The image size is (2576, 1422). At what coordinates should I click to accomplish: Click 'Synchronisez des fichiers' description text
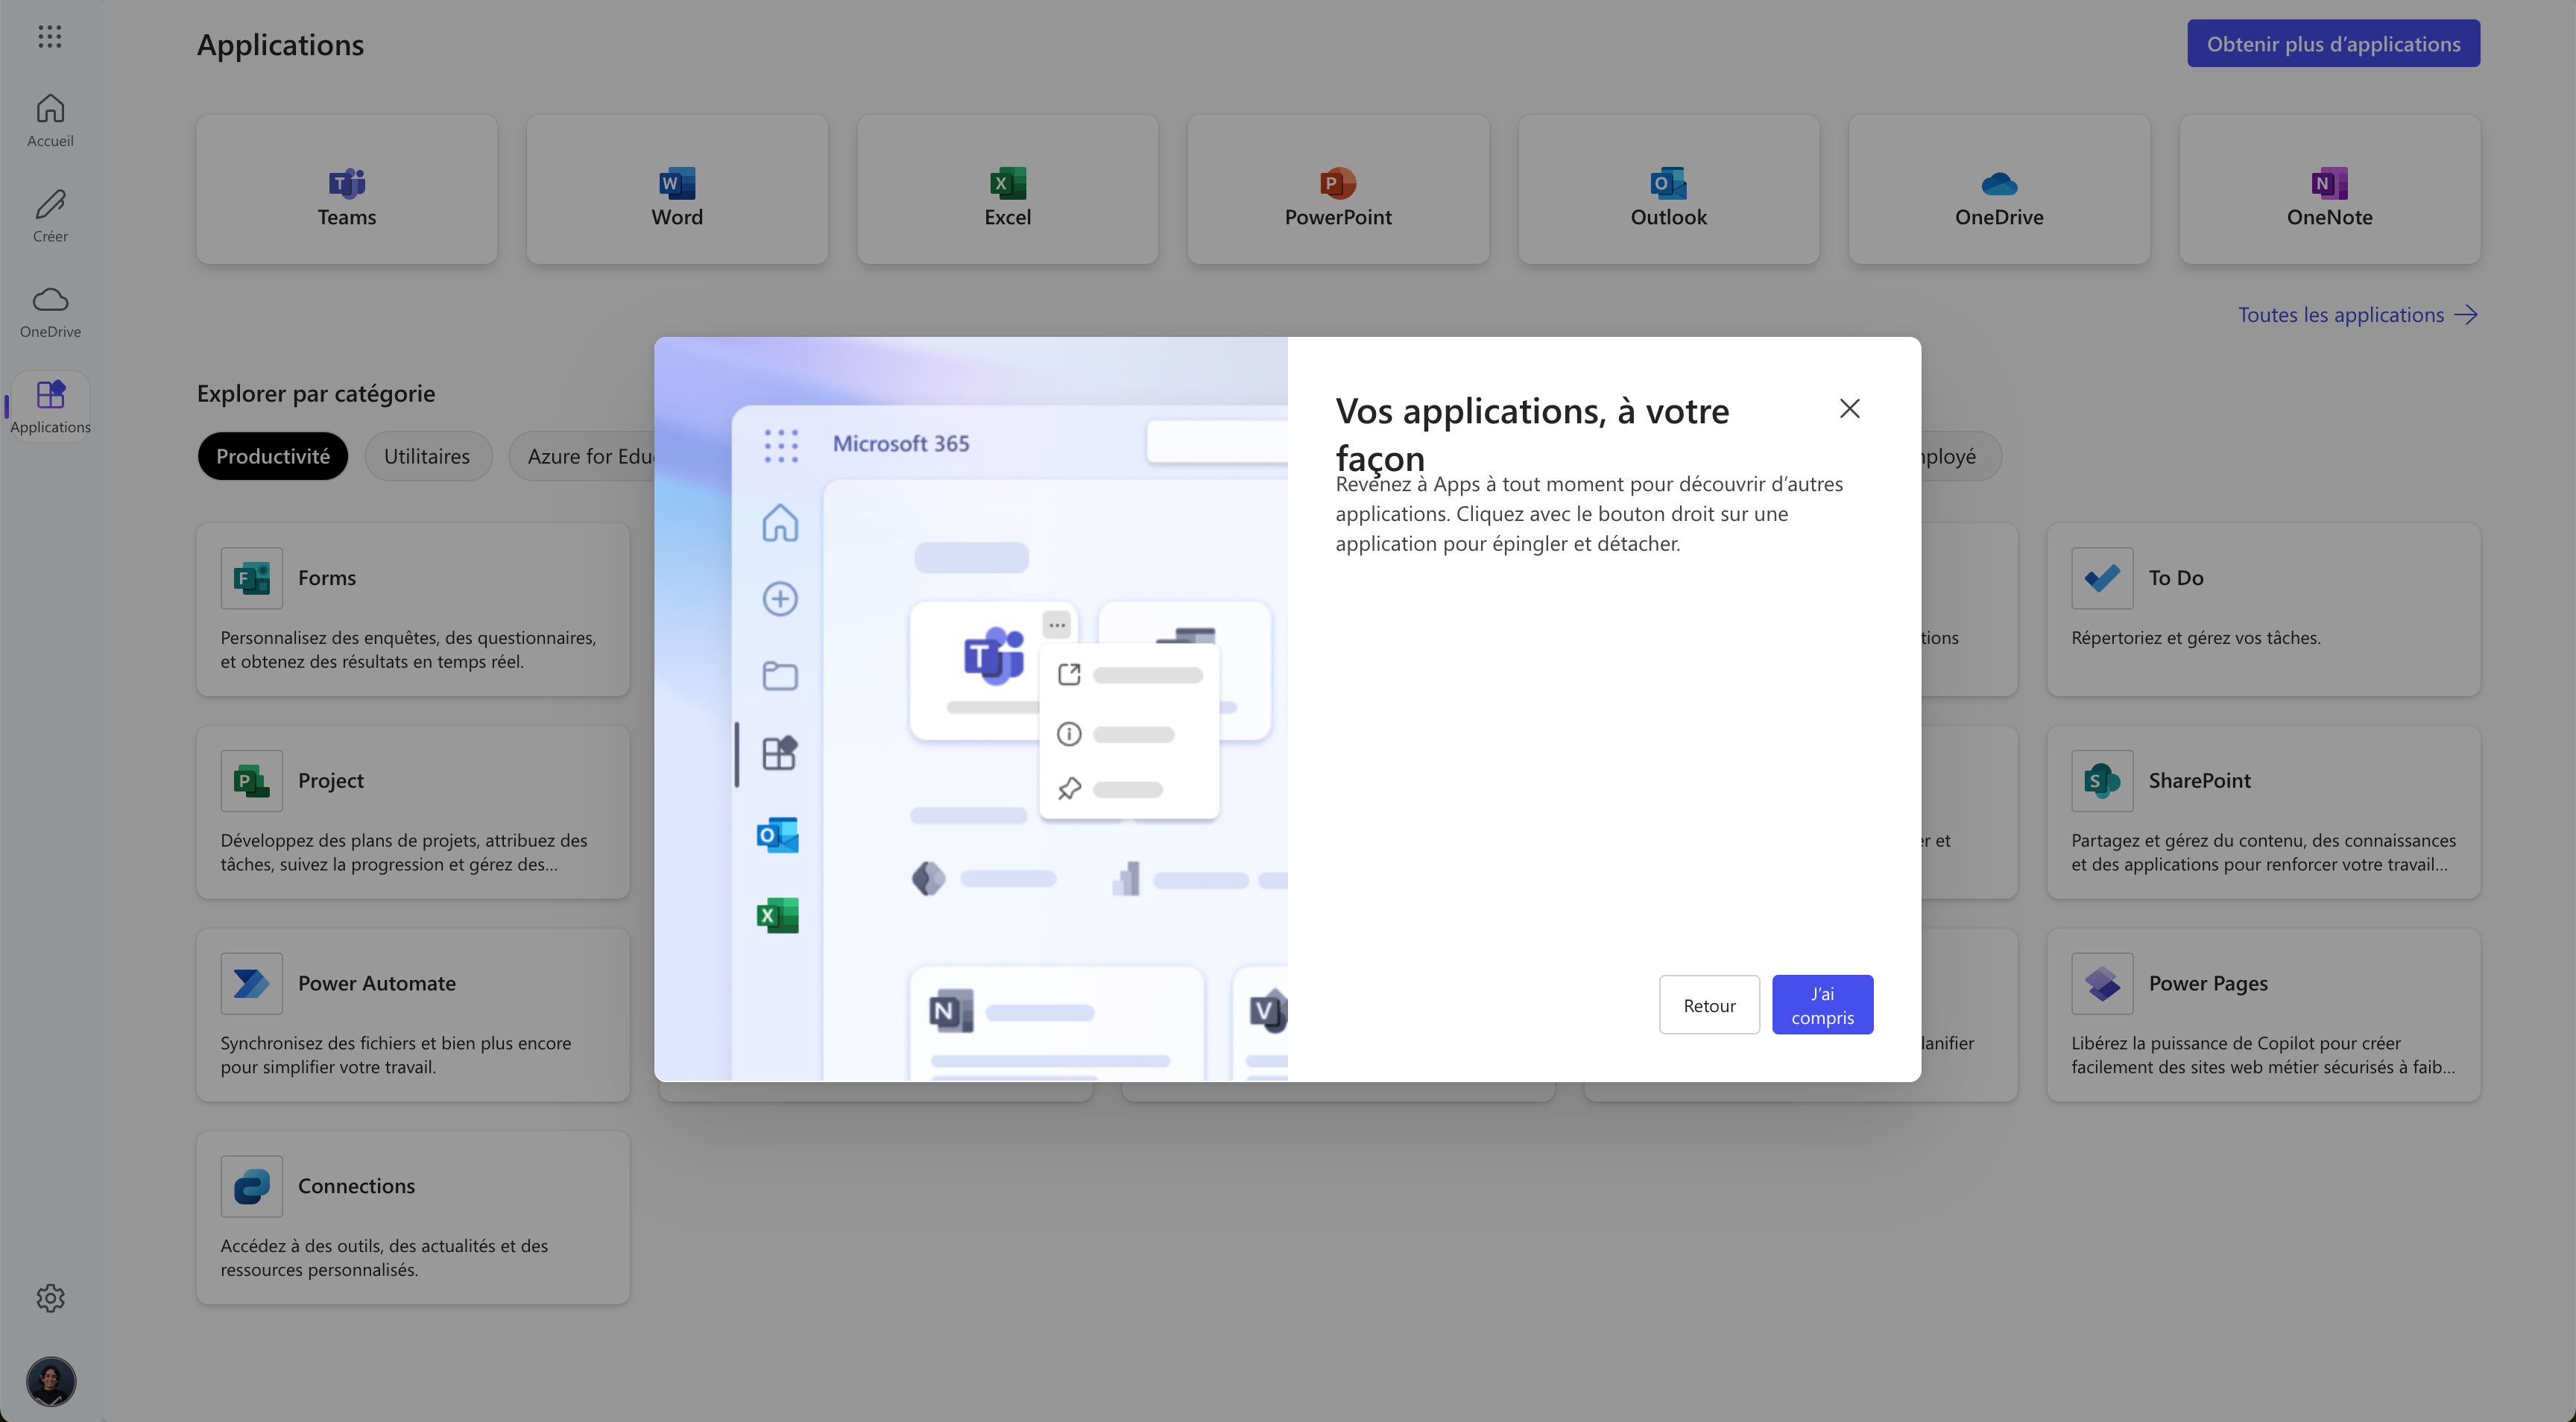[x=396, y=1055]
